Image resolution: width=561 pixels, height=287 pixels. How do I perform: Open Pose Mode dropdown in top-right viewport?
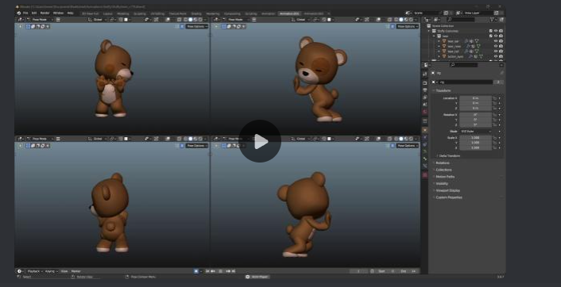point(236,20)
